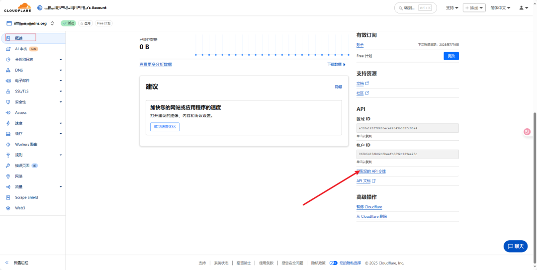Click the pink floating extension icon

click(x=528, y=132)
